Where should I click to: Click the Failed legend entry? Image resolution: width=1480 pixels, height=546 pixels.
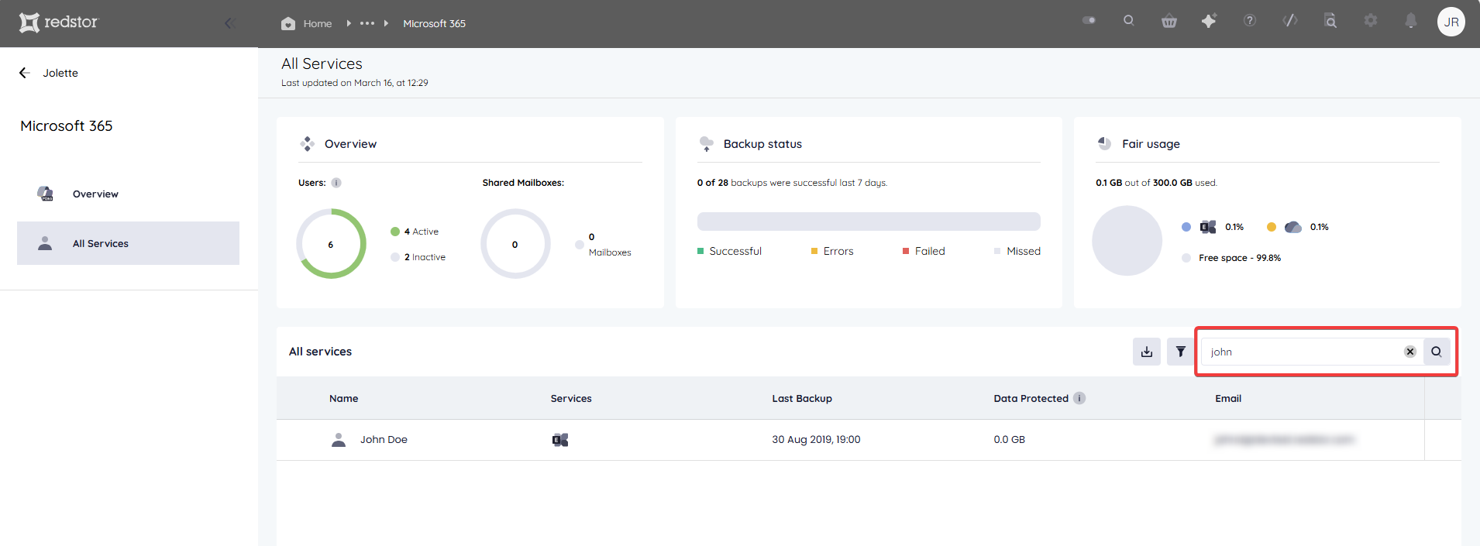tap(924, 251)
